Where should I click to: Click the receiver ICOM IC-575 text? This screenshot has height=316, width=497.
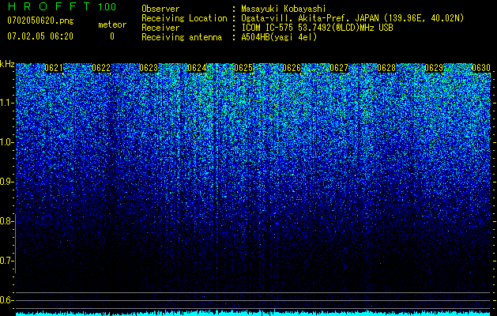point(317,28)
